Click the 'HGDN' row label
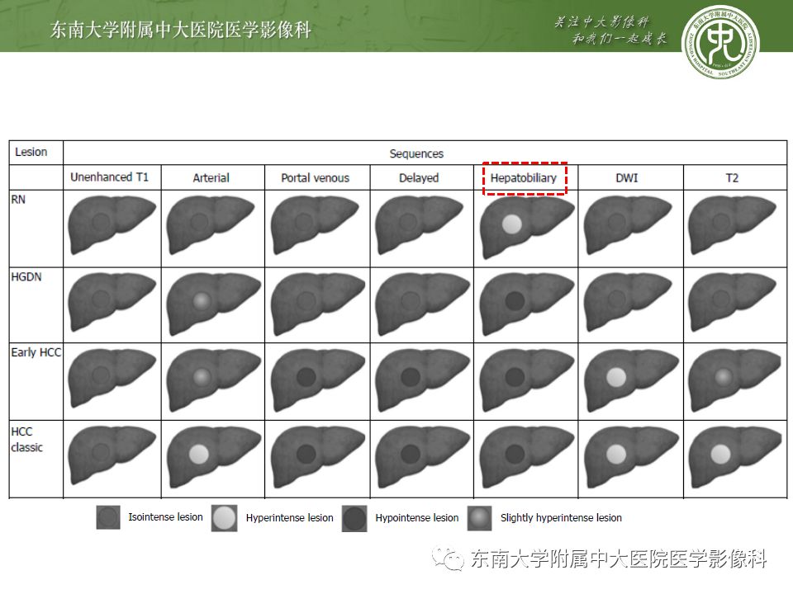793x594 pixels. tap(26, 277)
